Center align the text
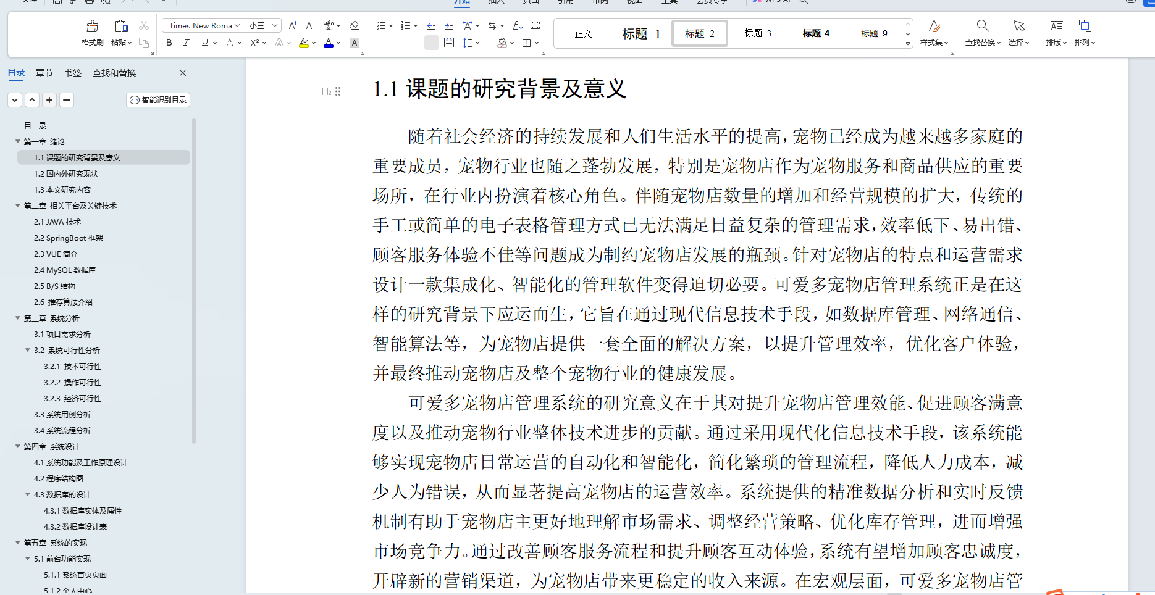 click(397, 43)
